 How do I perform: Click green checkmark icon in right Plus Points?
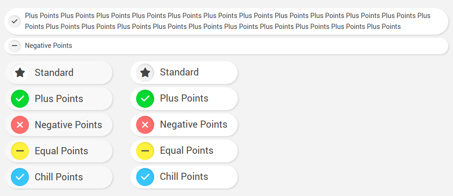pyautogui.click(x=145, y=99)
